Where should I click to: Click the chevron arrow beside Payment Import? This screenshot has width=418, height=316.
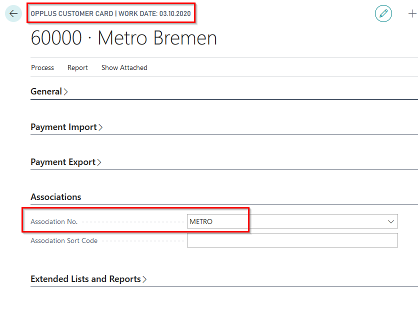coord(100,127)
